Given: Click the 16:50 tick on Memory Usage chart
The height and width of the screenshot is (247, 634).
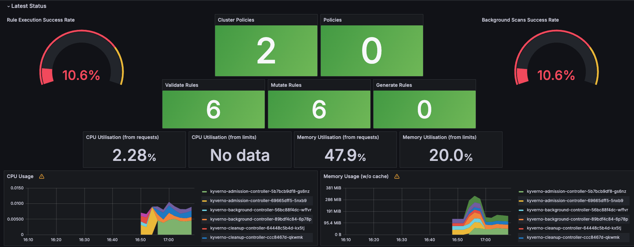Looking at the screenshot, I should tap(457, 240).
